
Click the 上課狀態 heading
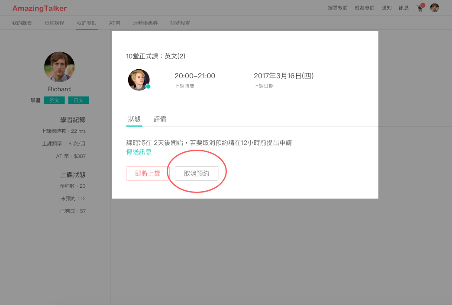(x=73, y=175)
